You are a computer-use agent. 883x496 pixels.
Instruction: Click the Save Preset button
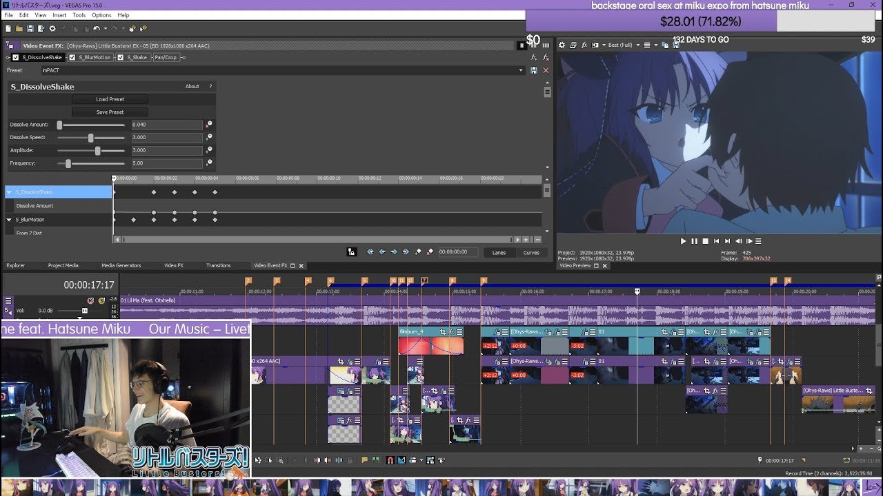pyautogui.click(x=110, y=112)
